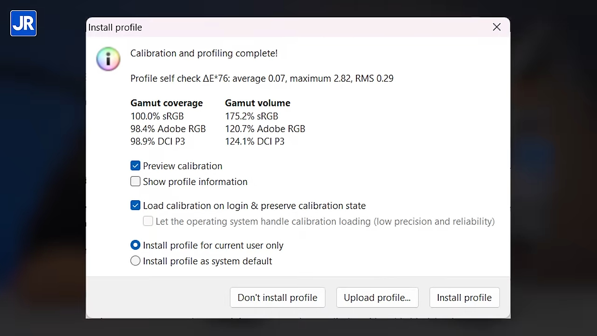Enable Show profile information

135,182
